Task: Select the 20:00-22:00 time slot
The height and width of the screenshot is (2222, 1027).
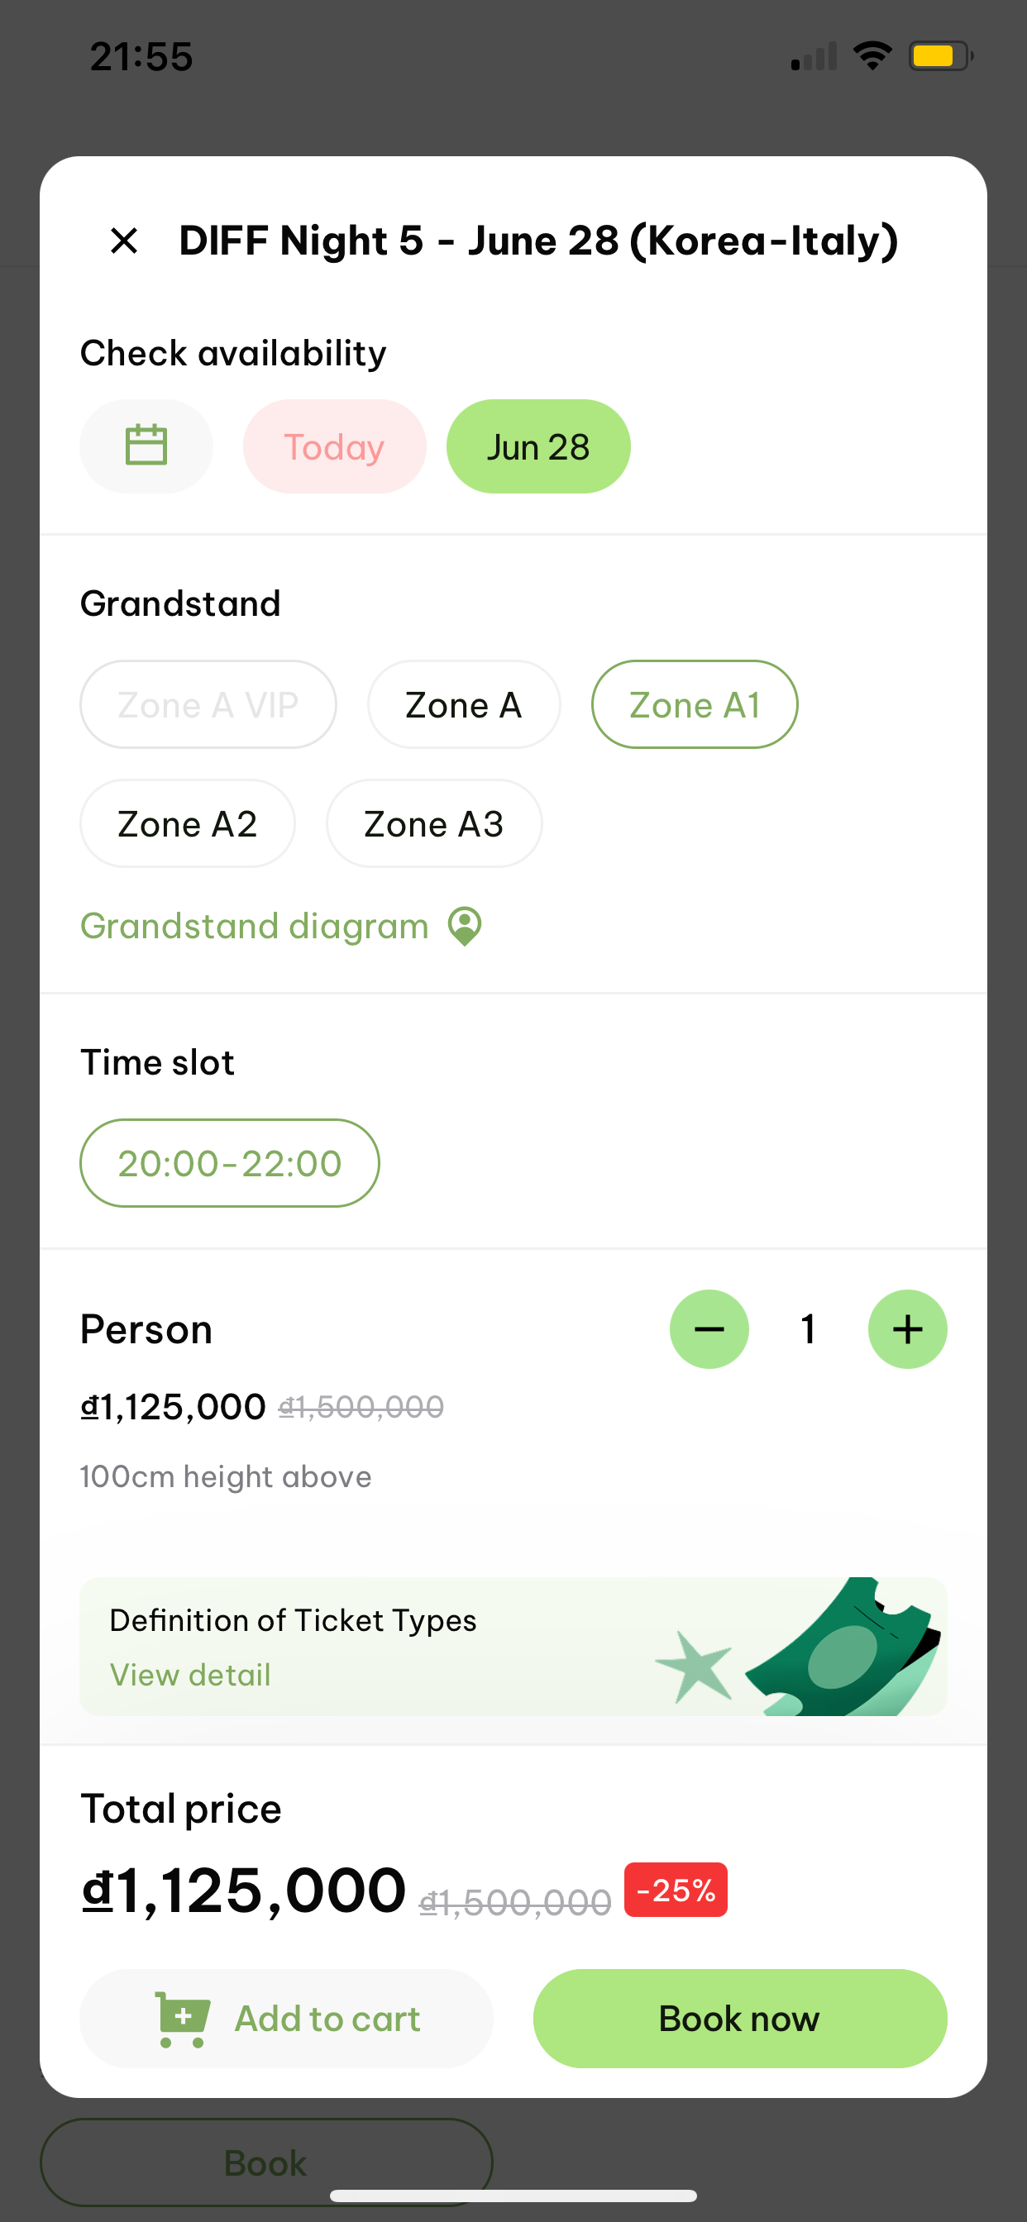Action: click(x=230, y=1163)
